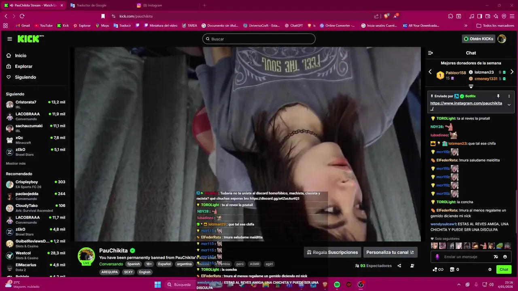Expand the pinned message chevron
The image size is (518, 291).
(509, 105)
